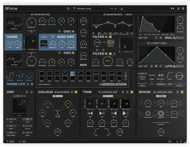190x147 pixels.
Task: Click the TIME Load FX Preset label
Action: click(107, 92)
